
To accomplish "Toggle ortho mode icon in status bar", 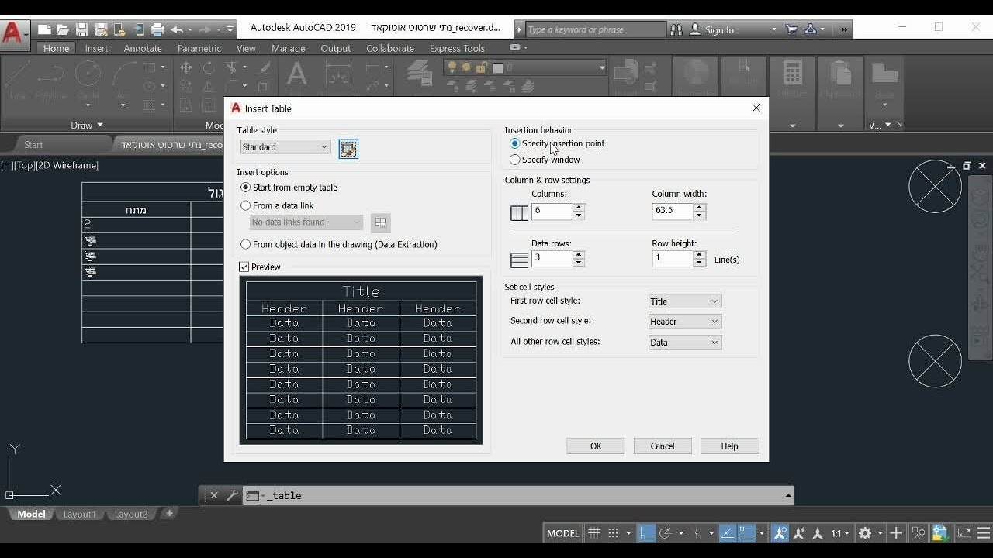I will click(x=645, y=533).
